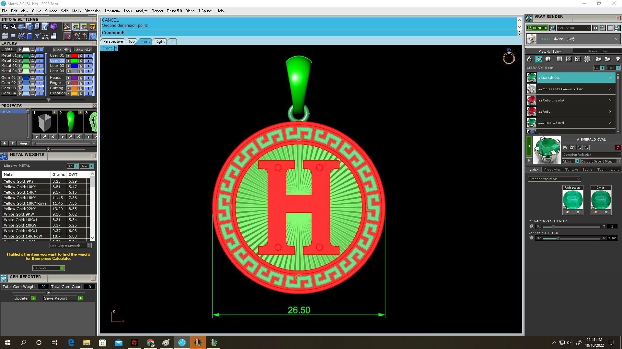Toggle the Alpha switch in the material editor
This screenshot has height=349, width=622.
click(x=577, y=161)
